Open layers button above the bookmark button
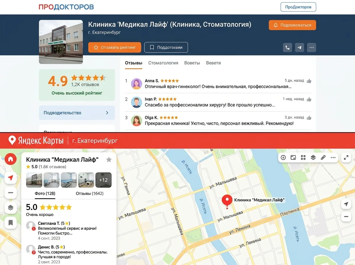The height and width of the screenshot is (265, 355). (11, 208)
